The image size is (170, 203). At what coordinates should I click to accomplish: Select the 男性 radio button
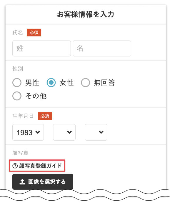[17, 82]
